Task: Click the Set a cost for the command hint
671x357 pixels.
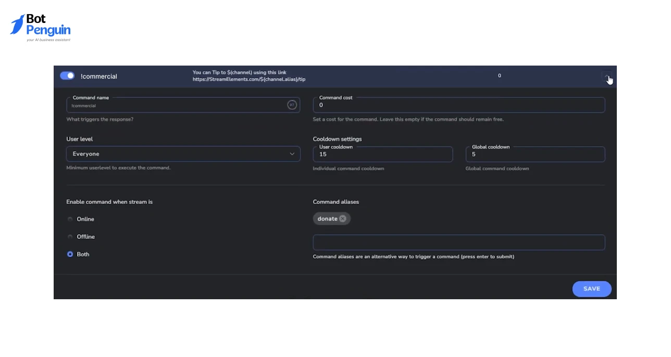Action: tap(408, 119)
